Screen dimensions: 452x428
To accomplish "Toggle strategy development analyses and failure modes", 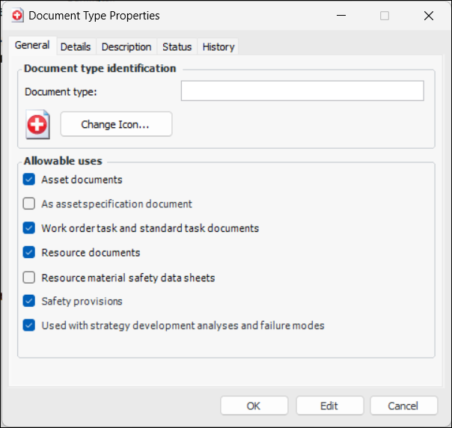I will tap(29, 325).
